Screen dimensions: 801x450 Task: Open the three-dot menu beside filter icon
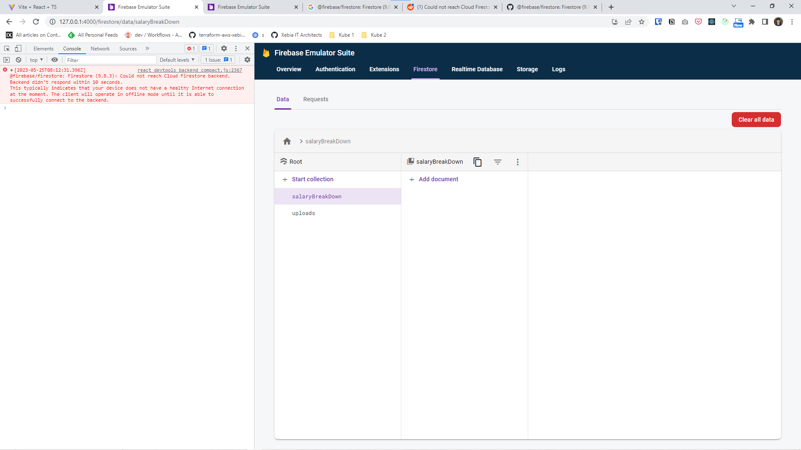click(x=517, y=162)
